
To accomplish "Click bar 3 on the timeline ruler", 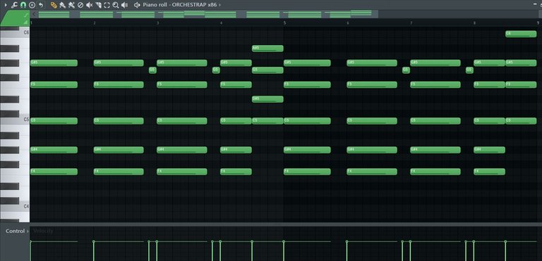I will pyautogui.click(x=158, y=23).
